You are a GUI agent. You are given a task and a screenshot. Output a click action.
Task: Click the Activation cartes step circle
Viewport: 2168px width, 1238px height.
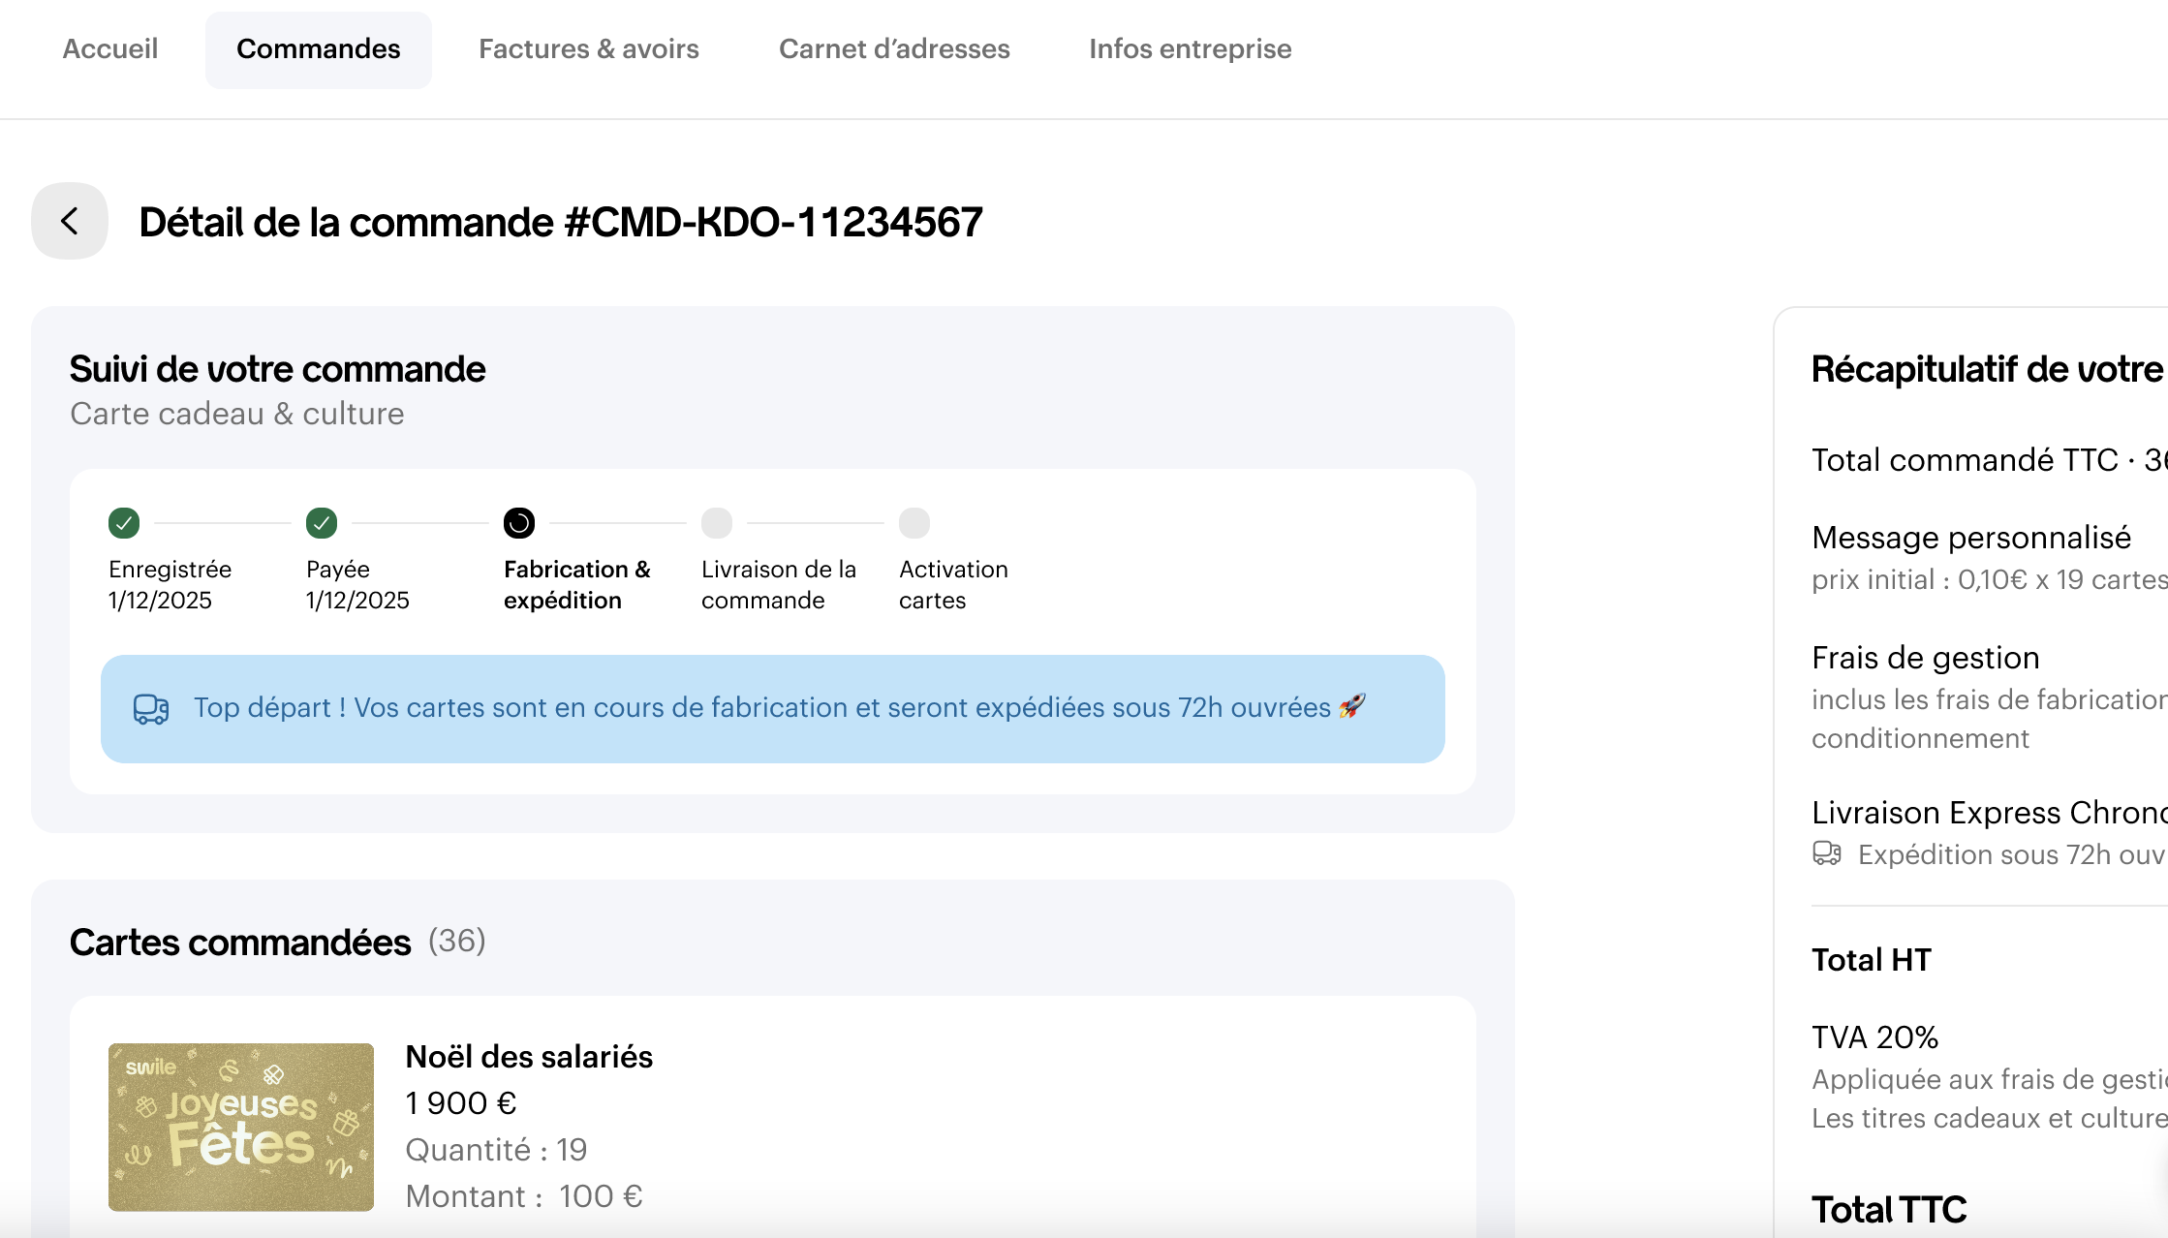(914, 523)
